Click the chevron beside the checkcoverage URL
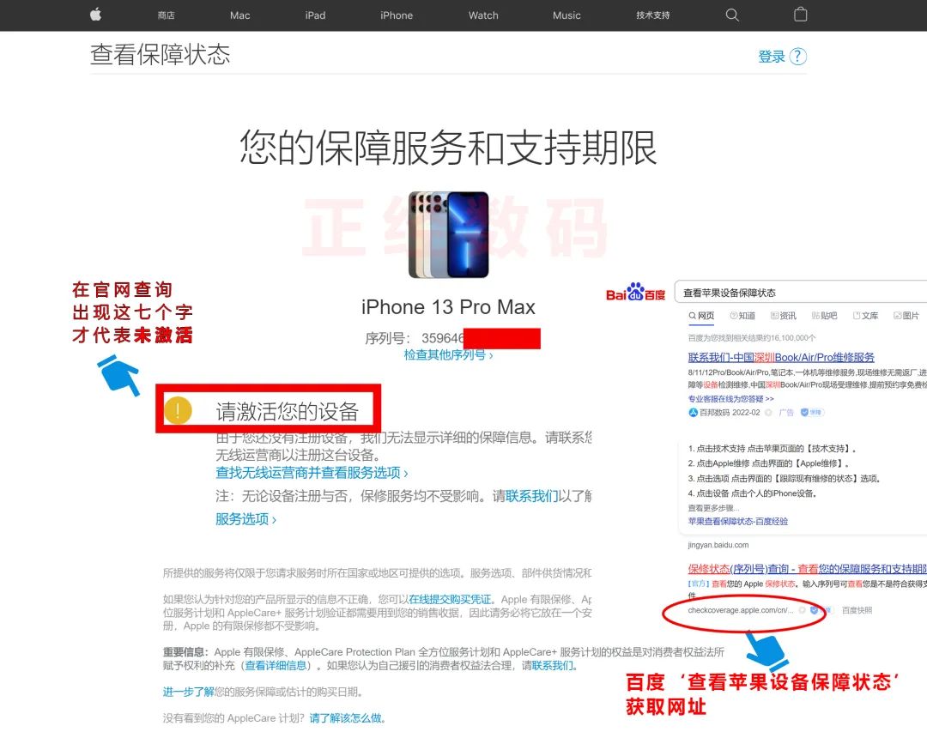The image size is (927, 738). [803, 610]
